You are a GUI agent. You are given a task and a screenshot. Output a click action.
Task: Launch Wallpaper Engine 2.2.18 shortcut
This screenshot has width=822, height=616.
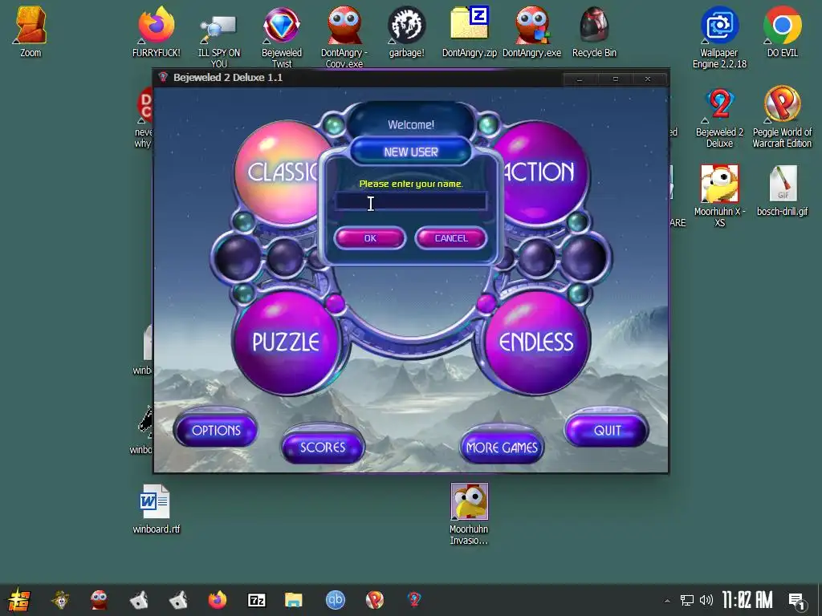[719, 38]
